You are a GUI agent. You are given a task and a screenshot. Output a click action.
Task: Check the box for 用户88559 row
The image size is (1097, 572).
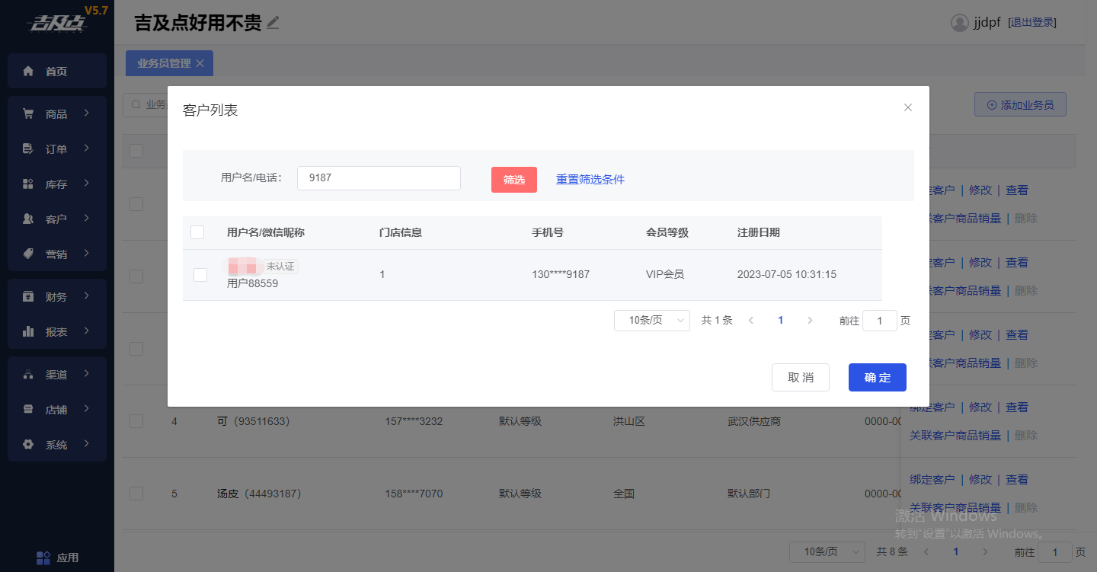click(200, 274)
